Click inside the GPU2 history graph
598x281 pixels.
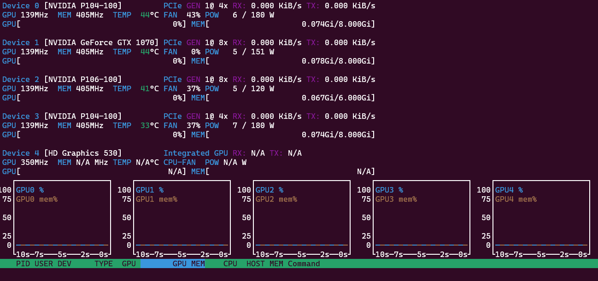[302, 221]
